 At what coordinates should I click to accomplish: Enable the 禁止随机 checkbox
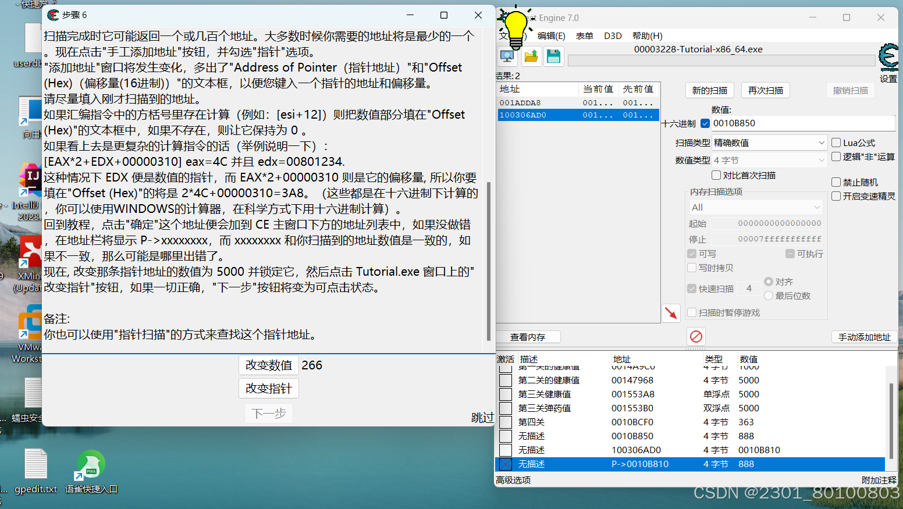(x=836, y=182)
